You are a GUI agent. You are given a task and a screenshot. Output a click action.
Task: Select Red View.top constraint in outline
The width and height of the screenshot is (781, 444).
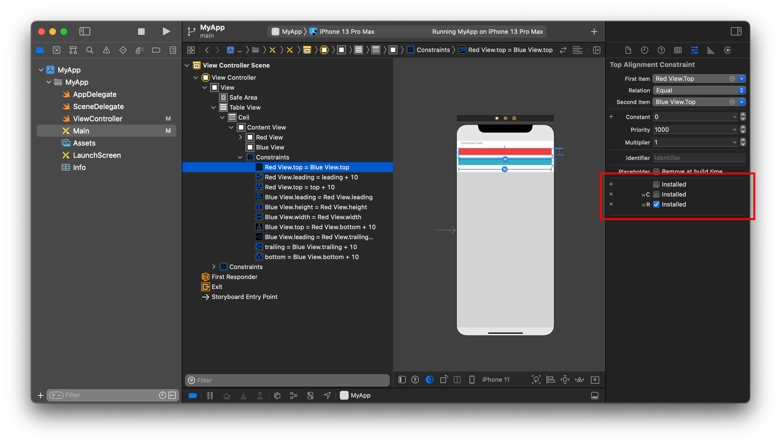(x=306, y=167)
